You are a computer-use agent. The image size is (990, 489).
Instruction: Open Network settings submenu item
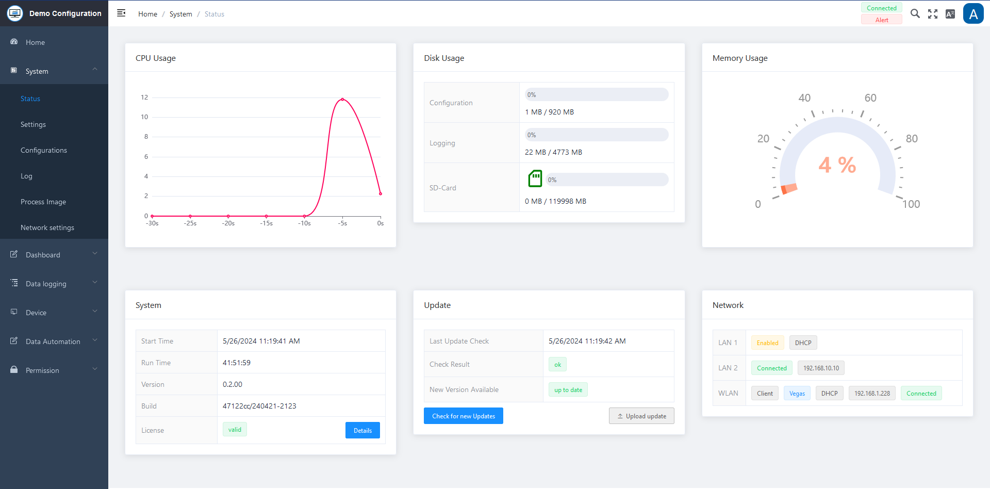click(x=47, y=227)
